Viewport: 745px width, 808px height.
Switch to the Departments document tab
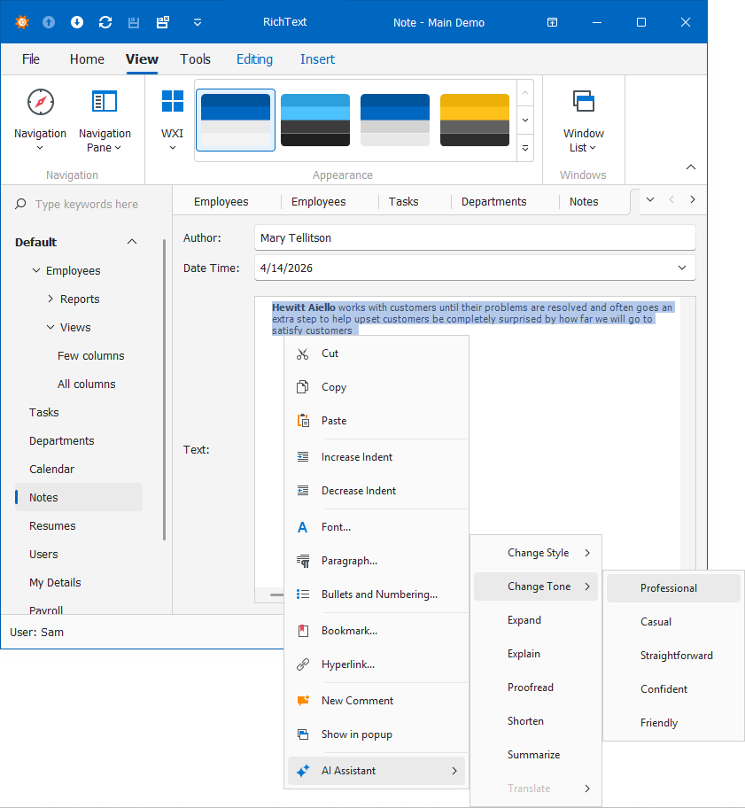tap(493, 201)
